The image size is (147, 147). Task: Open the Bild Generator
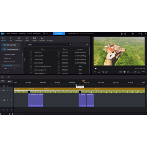[11, 45]
